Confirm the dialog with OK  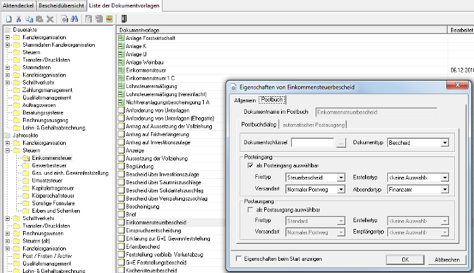[405, 259]
